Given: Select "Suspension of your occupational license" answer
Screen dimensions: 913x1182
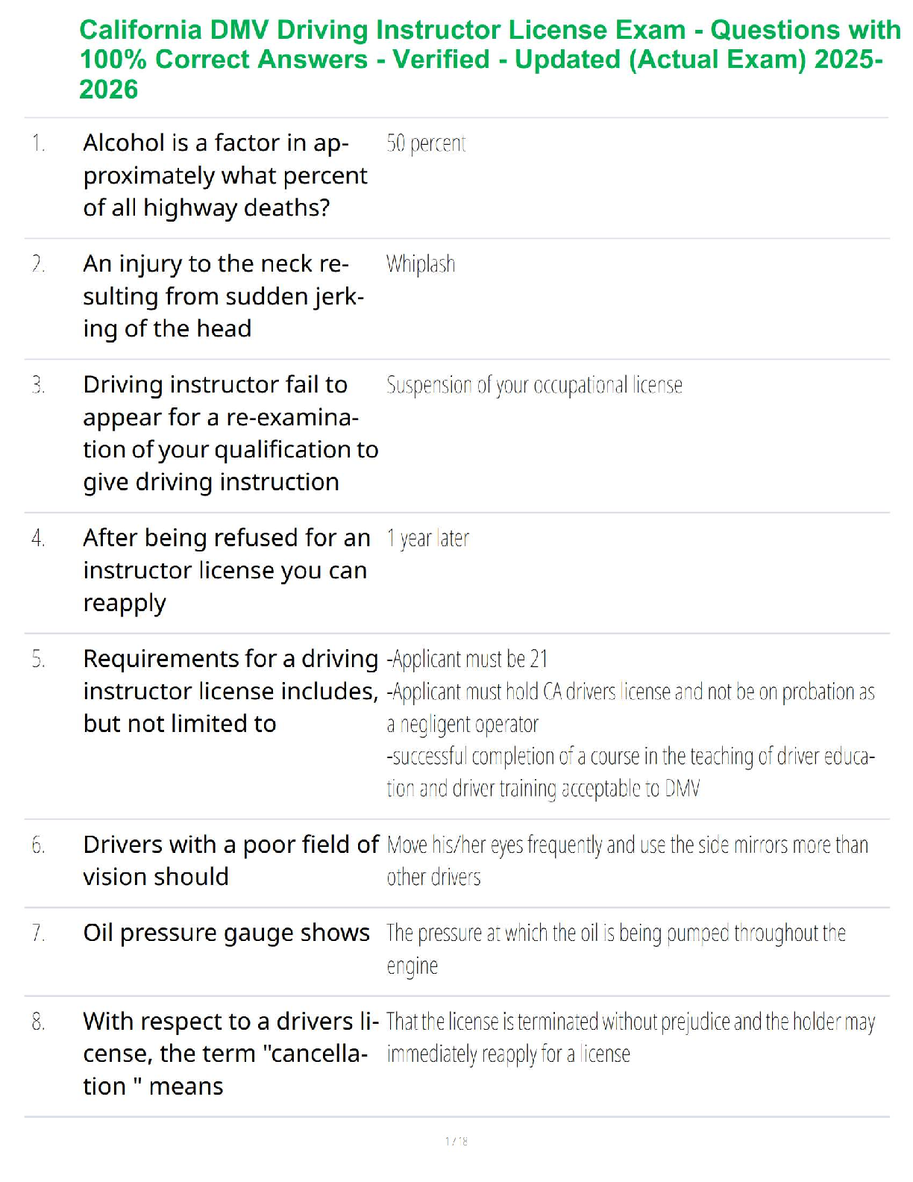Looking at the screenshot, I should 534,385.
